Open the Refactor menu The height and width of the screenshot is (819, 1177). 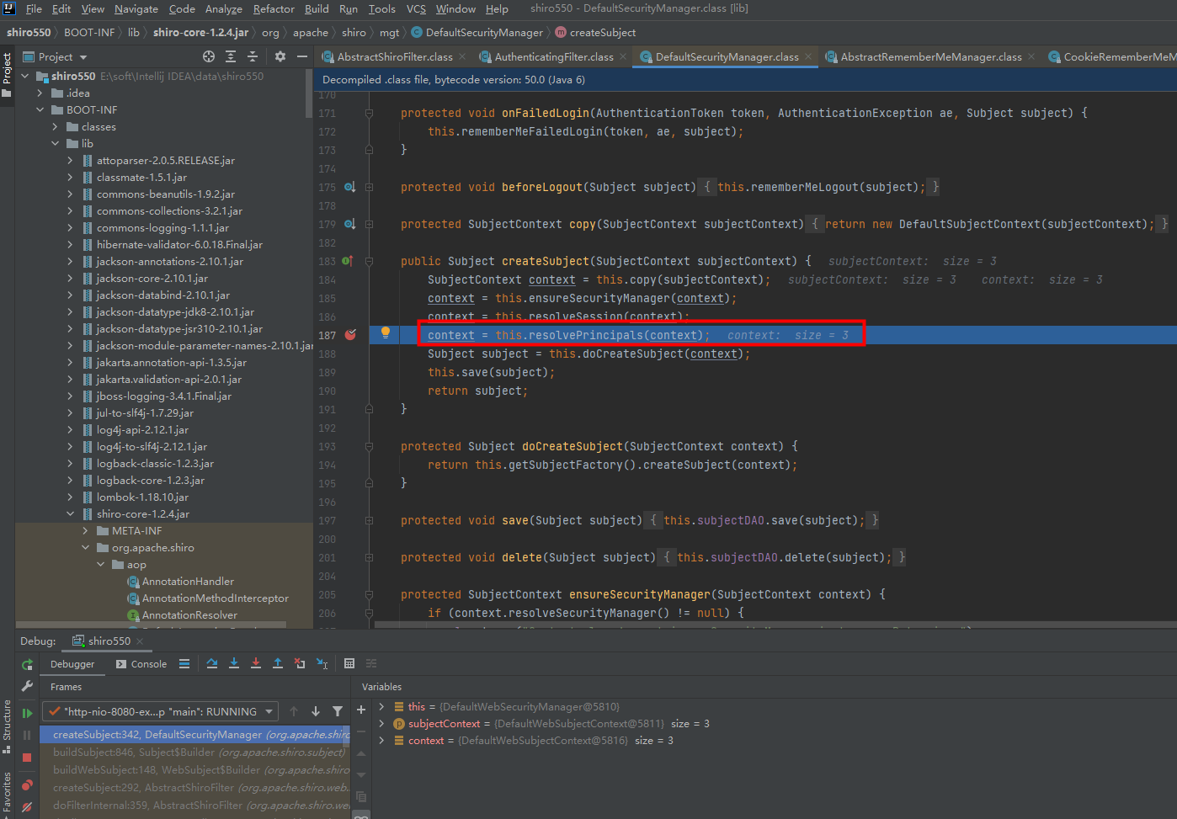coord(274,8)
